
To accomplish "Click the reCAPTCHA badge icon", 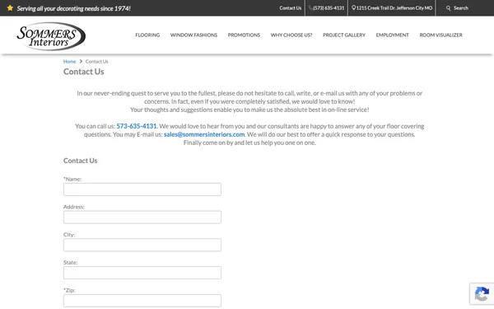I will click(482, 294).
